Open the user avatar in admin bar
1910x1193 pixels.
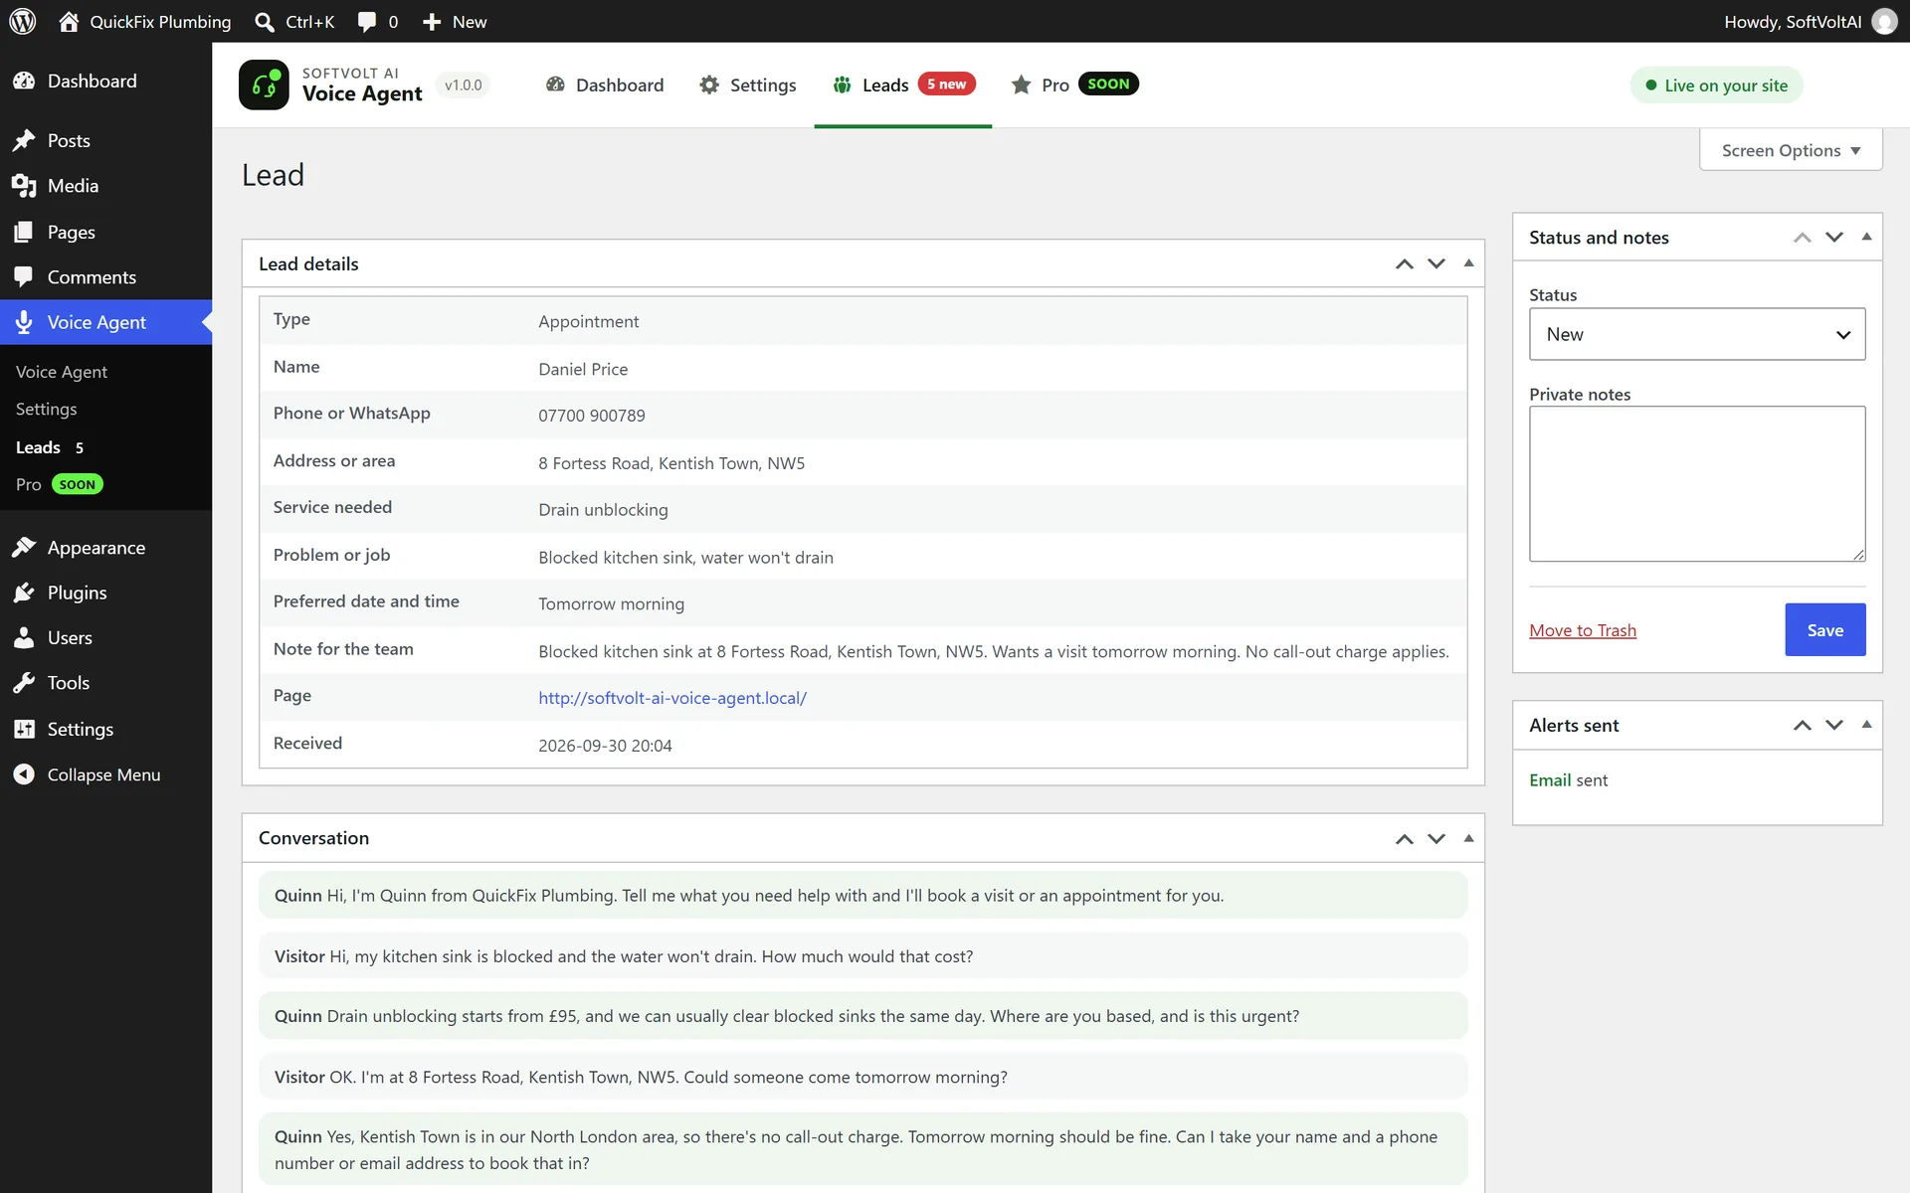click(1884, 22)
